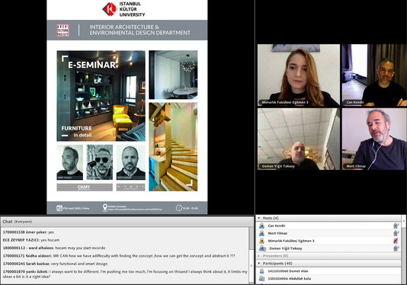Collapse the Hosts (4) group

coord(259,218)
